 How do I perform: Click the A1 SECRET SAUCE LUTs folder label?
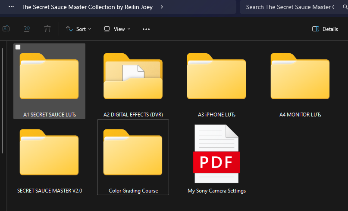point(49,115)
